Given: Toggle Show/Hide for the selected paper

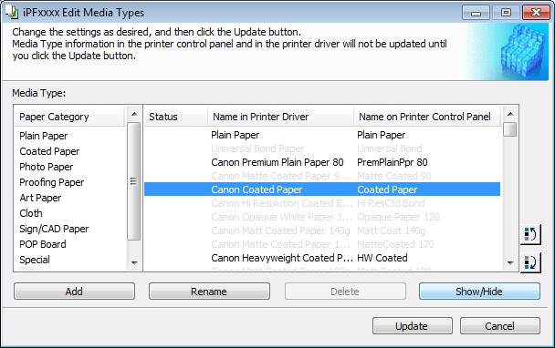Looking at the screenshot, I should [479, 292].
